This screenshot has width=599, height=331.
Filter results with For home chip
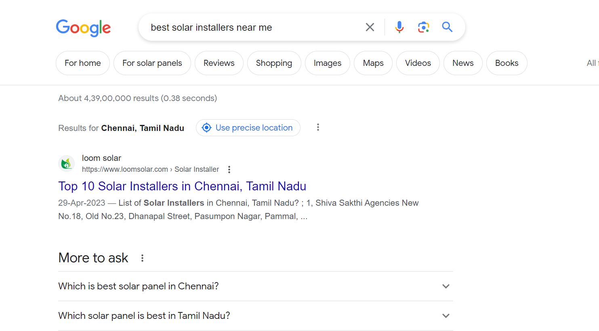point(83,63)
